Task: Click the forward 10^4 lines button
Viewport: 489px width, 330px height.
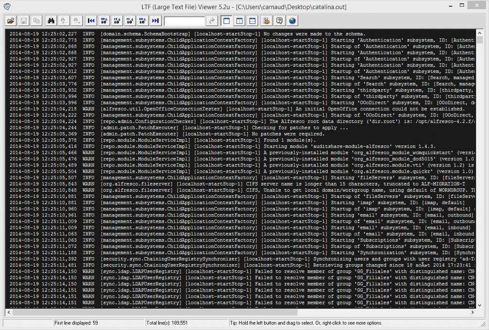Action: click(129, 21)
